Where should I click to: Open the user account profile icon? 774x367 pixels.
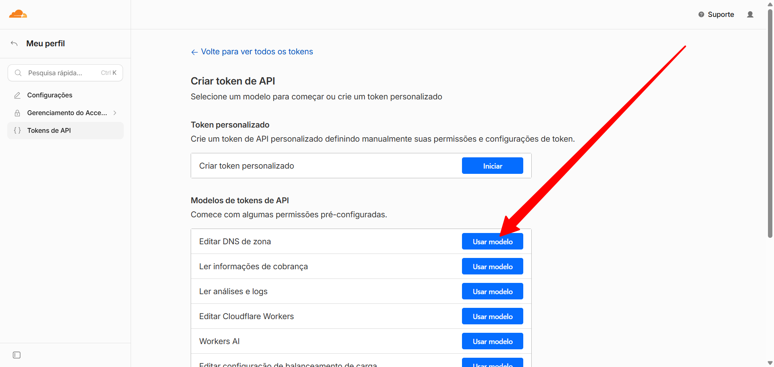click(x=750, y=14)
